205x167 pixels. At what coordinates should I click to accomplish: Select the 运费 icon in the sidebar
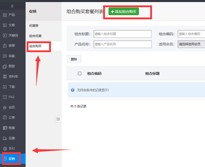point(12,138)
